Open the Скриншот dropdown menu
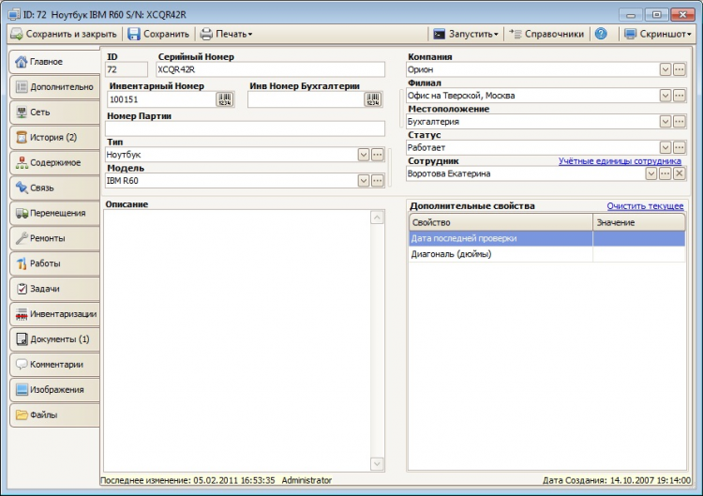Image resolution: width=703 pixels, height=496 pixels. pyautogui.click(x=658, y=34)
